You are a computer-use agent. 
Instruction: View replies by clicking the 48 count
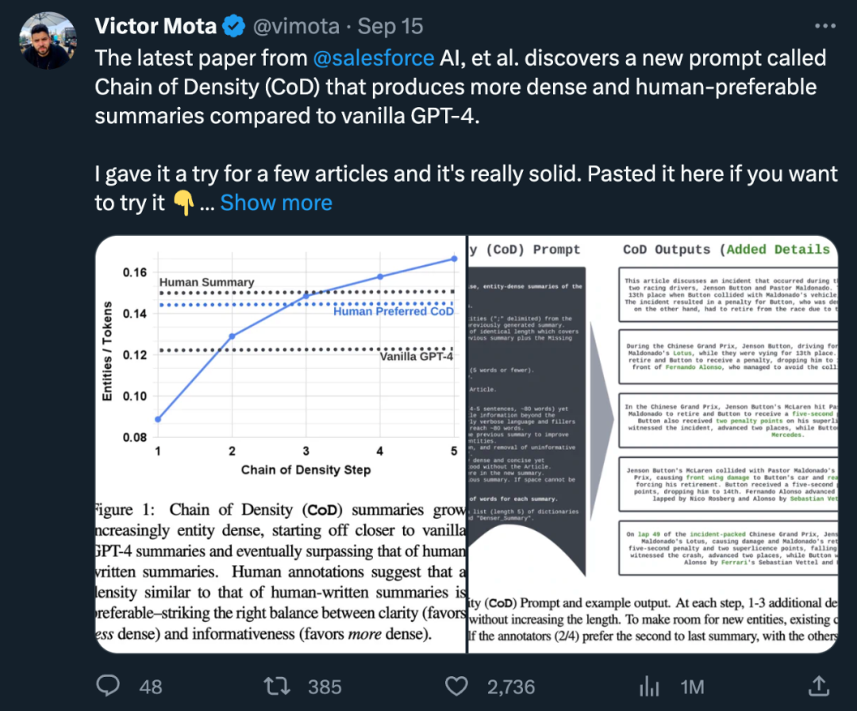(x=149, y=686)
